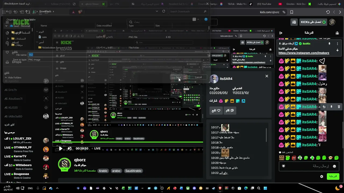Image resolution: width=344 pixels, height=193 pixels.
Task: Expand the address path history dropdown
Action: coord(157,11)
